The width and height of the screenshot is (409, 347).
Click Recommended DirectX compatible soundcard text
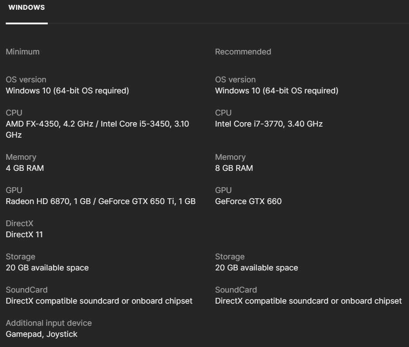tap(308, 301)
